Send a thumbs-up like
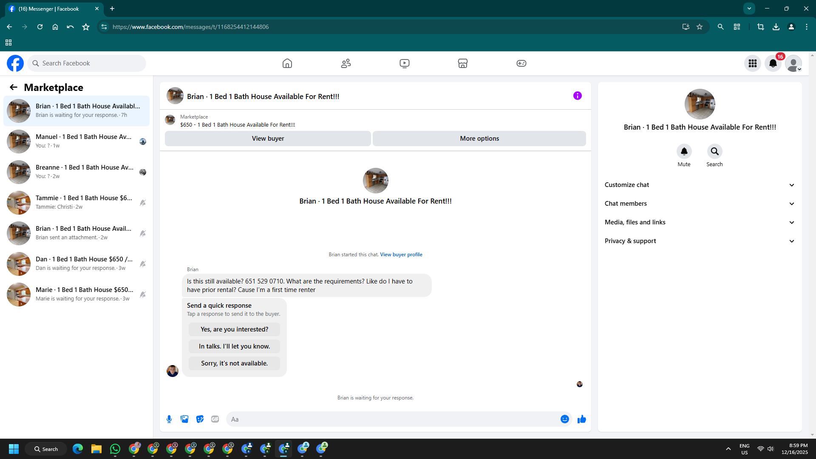 point(582,419)
